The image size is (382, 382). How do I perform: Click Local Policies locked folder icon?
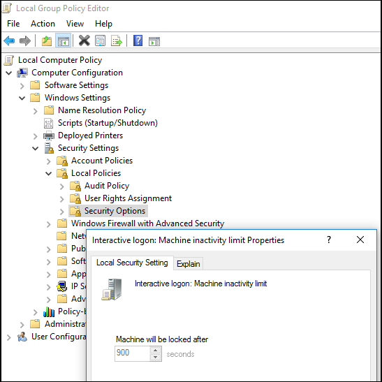(x=62, y=173)
